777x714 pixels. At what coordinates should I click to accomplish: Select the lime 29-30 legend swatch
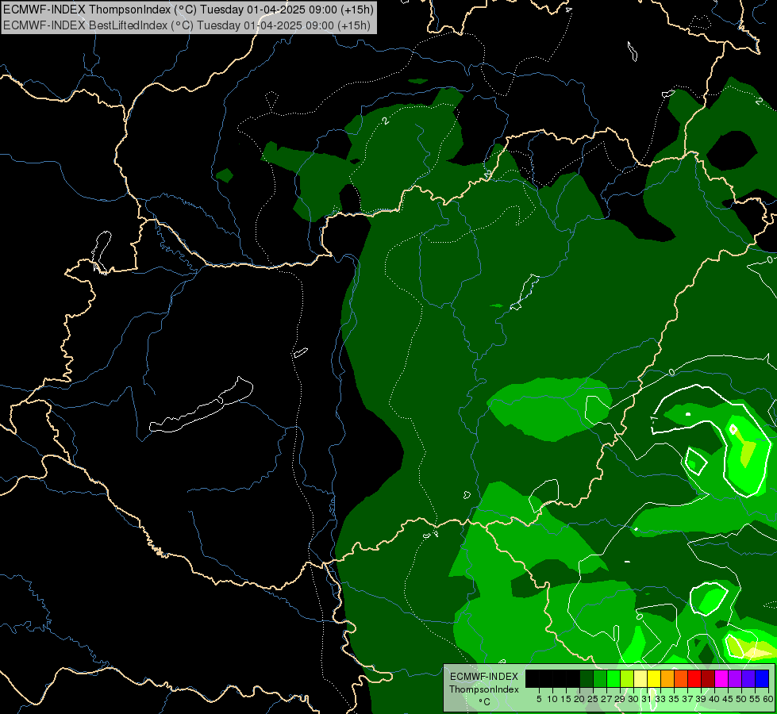pyautogui.click(x=627, y=679)
